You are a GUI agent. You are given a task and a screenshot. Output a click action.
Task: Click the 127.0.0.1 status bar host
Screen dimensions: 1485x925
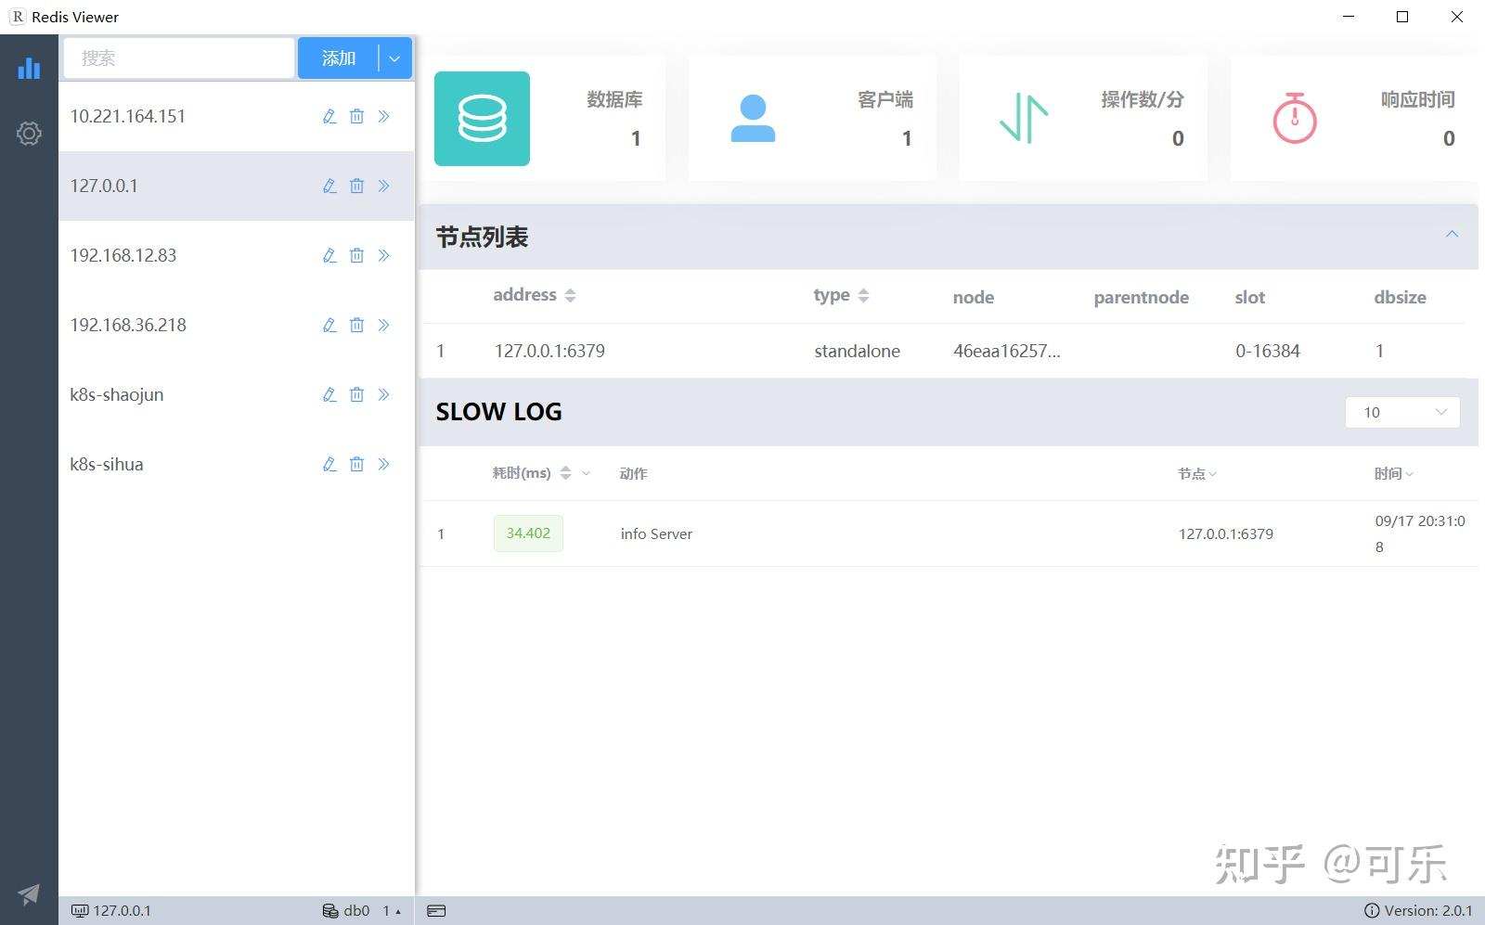point(111,911)
